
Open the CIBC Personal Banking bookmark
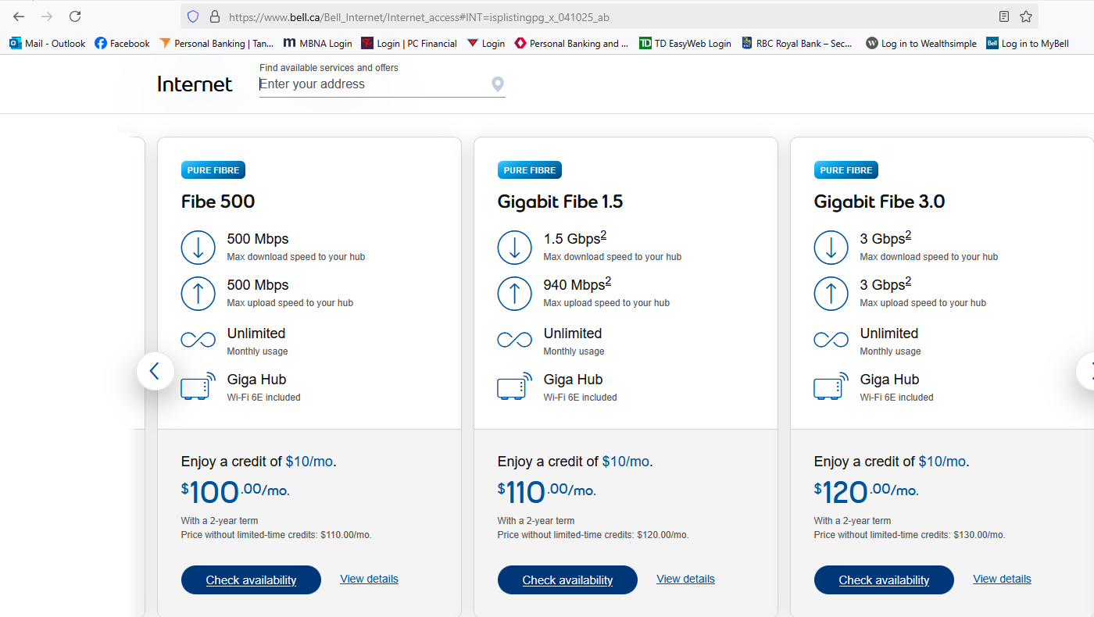click(x=571, y=44)
